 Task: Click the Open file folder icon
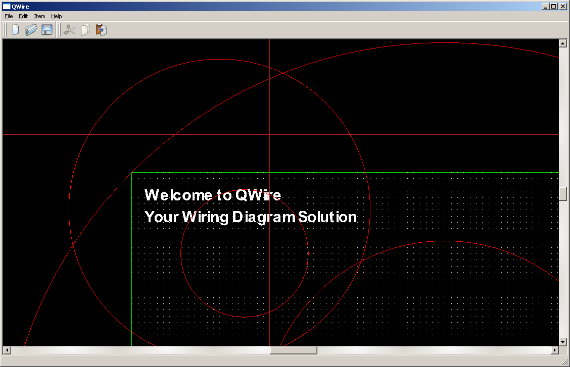pyautogui.click(x=31, y=30)
